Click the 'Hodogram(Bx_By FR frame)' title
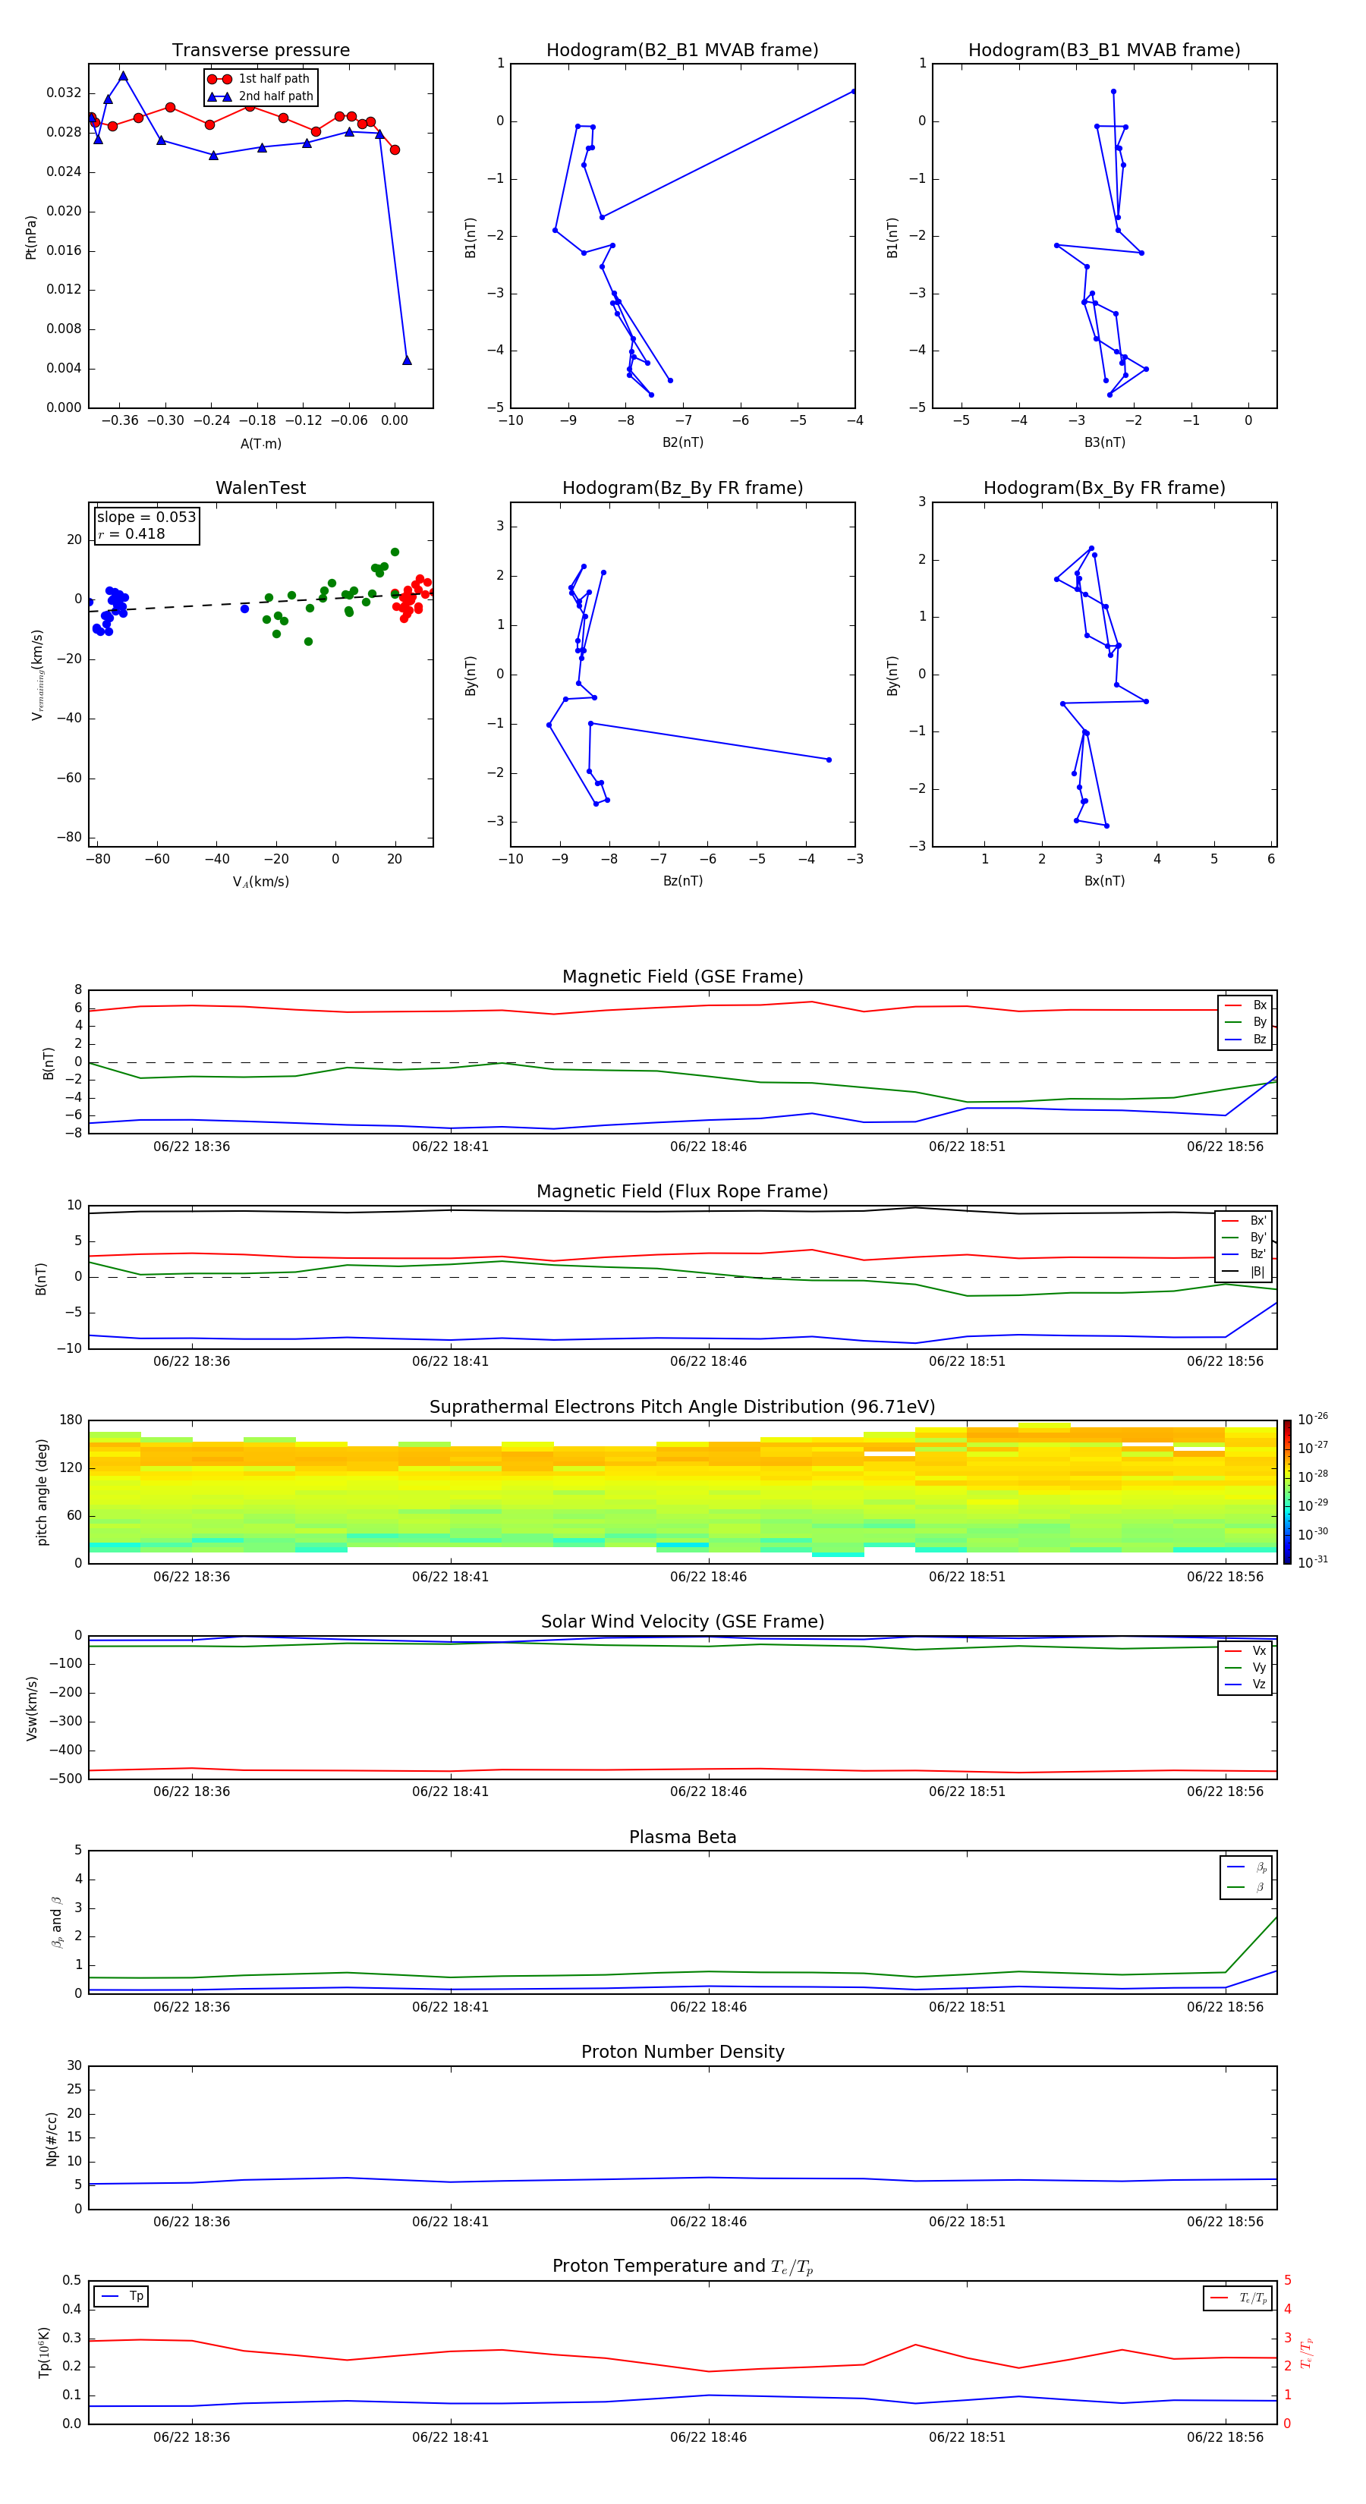This screenshot has width=1366, height=2504. pos(1104,488)
